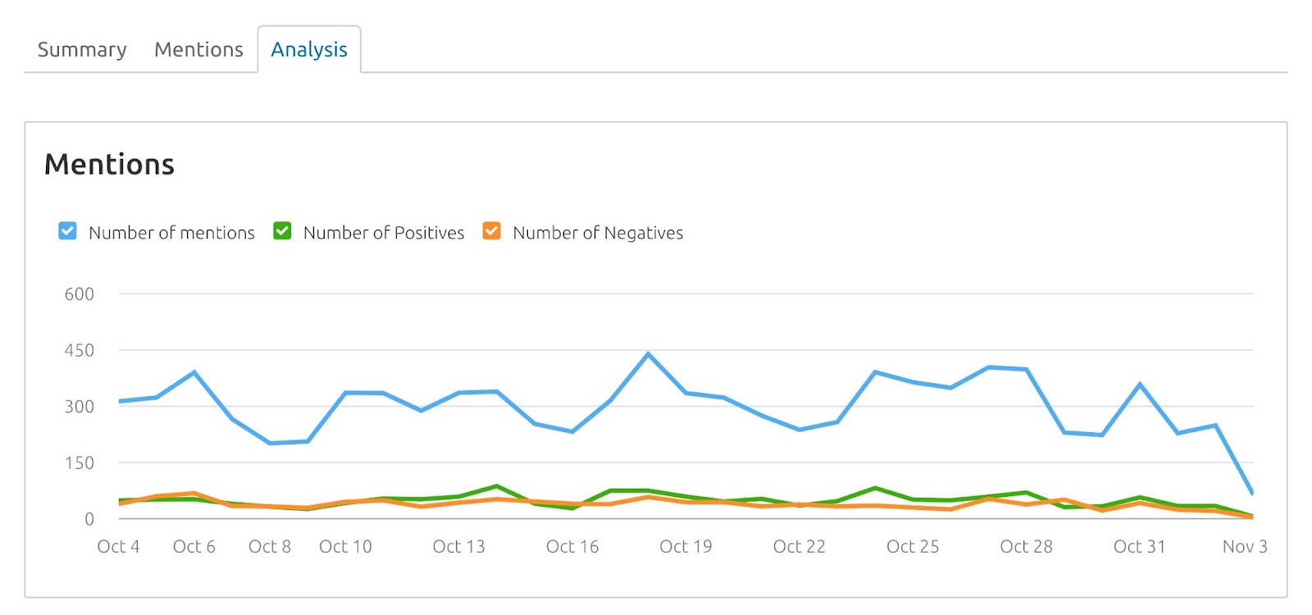The height and width of the screenshot is (615, 1312).
Task: Click the Positives spike near Oct 13
Action: pos(496,485)
